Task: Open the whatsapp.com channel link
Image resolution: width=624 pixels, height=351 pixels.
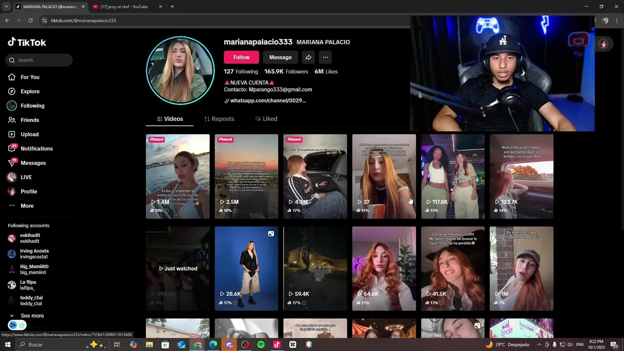Action: click(268, 101)
